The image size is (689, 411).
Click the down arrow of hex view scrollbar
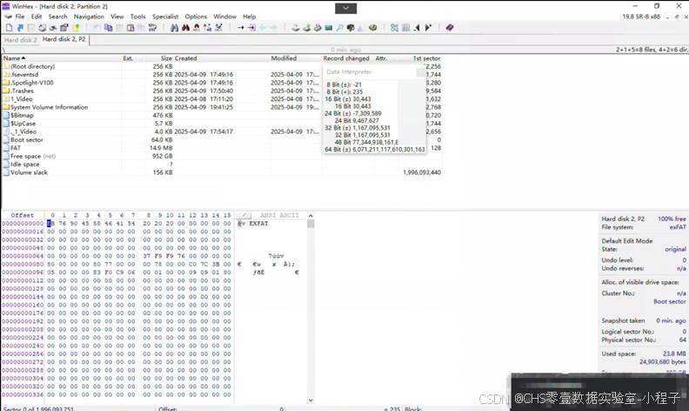311,400
